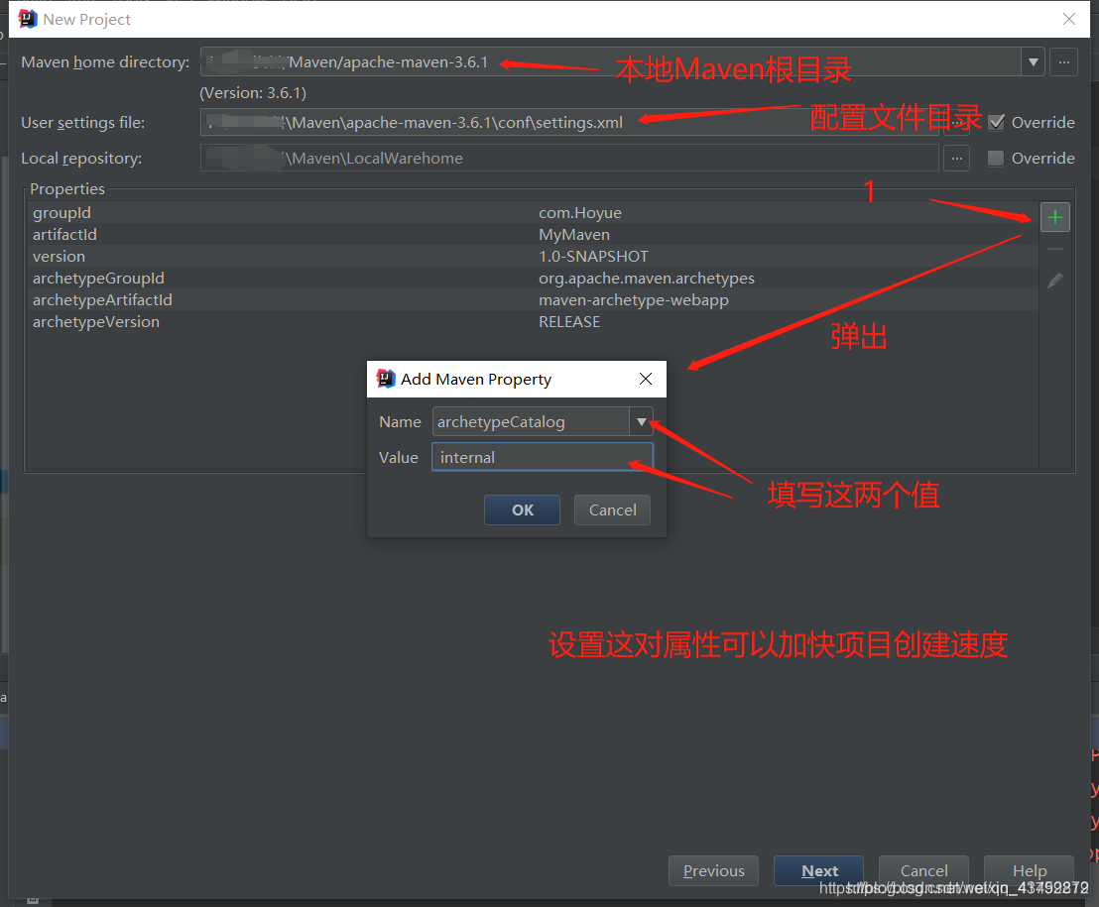This screenshot has height=907, width=1099.
Task: Cancel the New Project wizard
Action: 923,870
